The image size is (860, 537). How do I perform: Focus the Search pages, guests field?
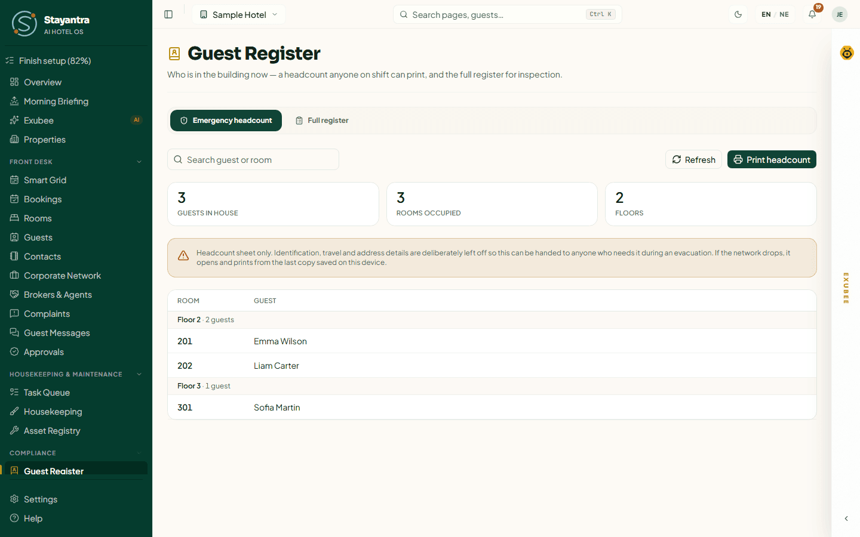pyautogui.click(x=507, y=14)
